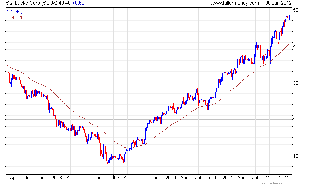The width and height of the screenshot is (319, 186).
Task: Click the date 30 Jan 2012
Action: tap(278, 3)
